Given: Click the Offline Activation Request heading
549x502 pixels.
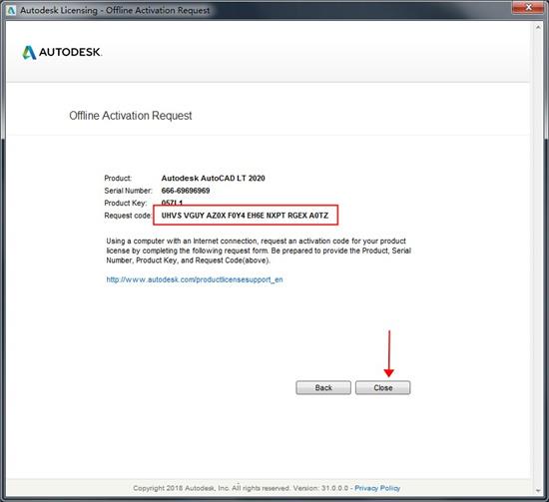Looking at the screenshot, I should point(130,116).
